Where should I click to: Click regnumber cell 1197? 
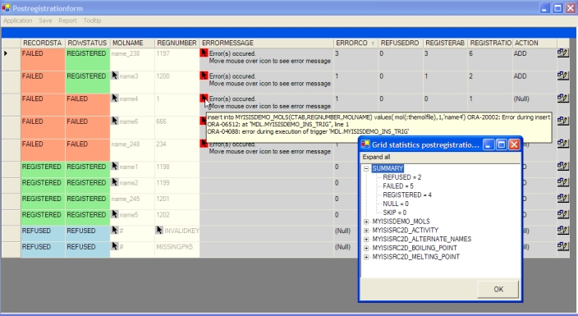tap(177, 59)
